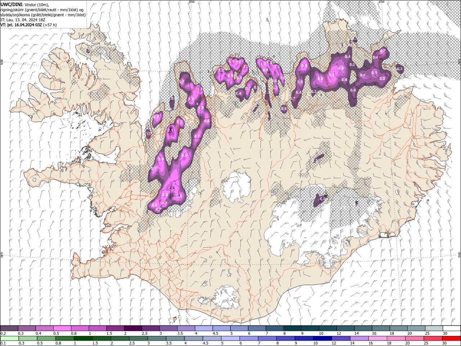The height and width of the screenshot is (346, 461).
Task: Click the UWC/DINI title text
Action: coord(12,4)
